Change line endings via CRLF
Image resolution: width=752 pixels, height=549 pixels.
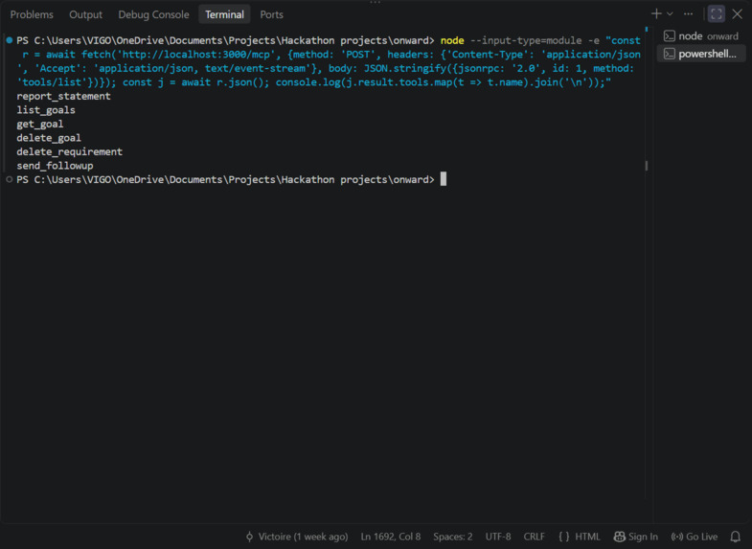pos(534,537)
